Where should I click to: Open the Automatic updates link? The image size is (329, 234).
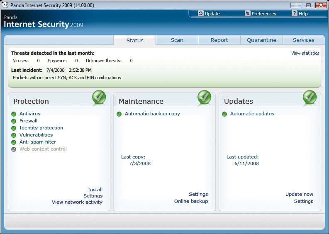point(252,114)
